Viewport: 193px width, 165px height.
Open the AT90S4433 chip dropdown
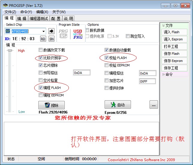coord(43,31)
